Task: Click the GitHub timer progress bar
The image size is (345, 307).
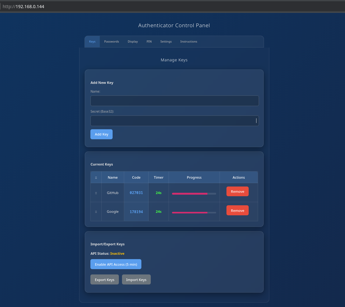Action: click(194, 194)
